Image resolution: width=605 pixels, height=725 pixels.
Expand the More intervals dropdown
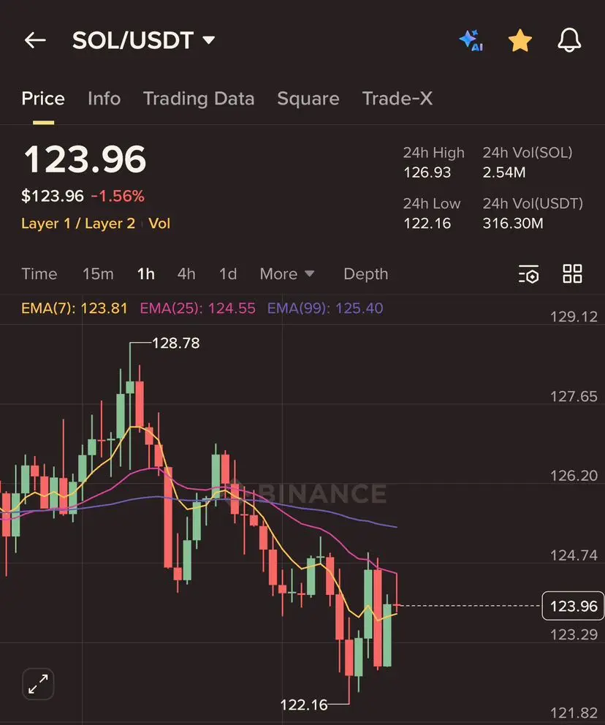tap(286, 274)
